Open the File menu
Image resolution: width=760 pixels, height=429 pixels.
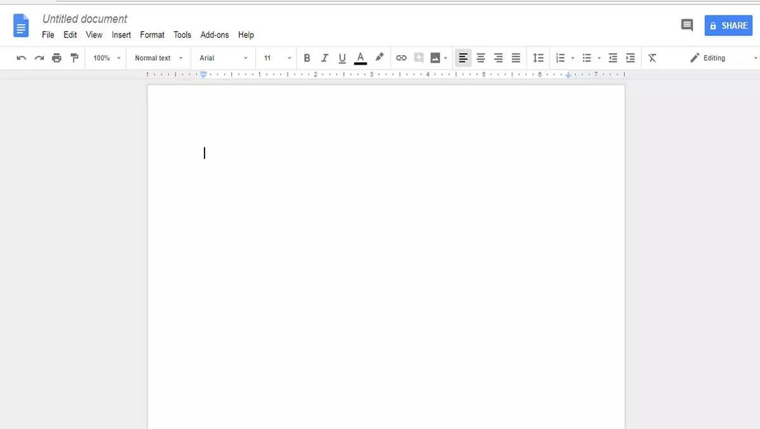[48, 35]
